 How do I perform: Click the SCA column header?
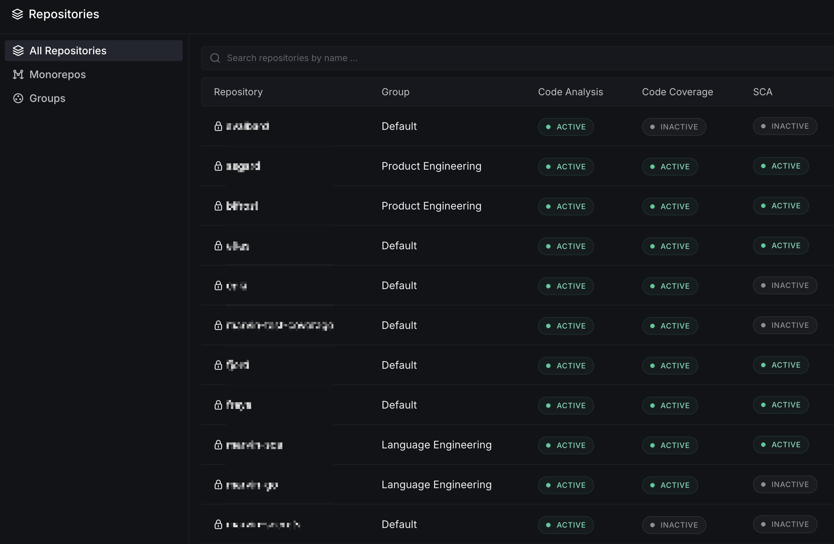763,92
